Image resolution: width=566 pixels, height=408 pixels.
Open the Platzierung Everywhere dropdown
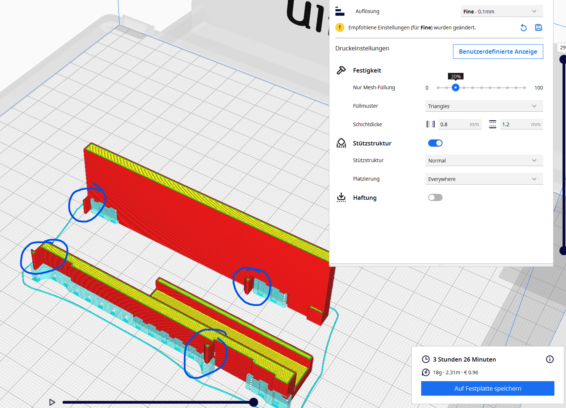click(x=484, y=179)
